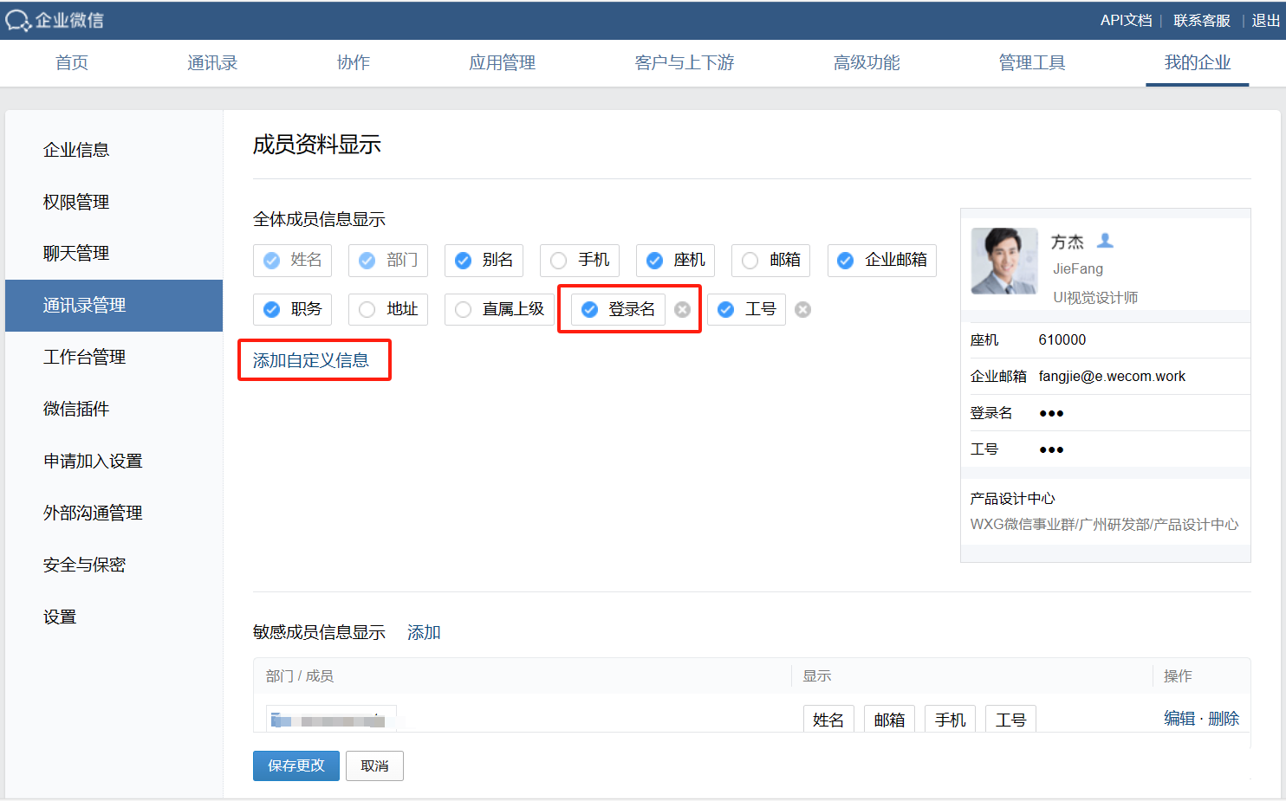The height and width of the screenshot is (801, 1286).
Task: Enable the 手机 checkbox
Action: click(x=559, y=261)
